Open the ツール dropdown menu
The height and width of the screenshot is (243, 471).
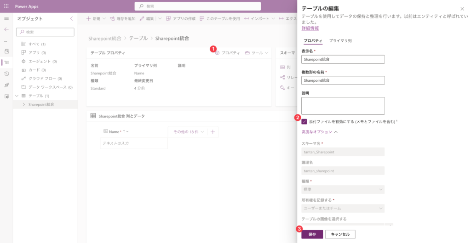coord(257,53)
